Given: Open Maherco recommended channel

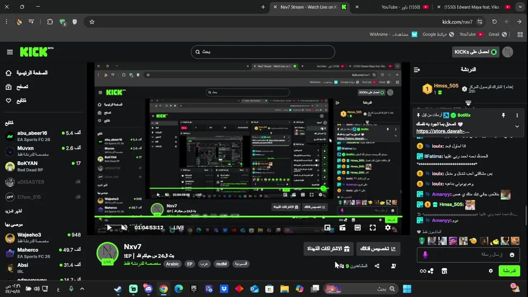Looking at the screenshot, I should 43,253.
